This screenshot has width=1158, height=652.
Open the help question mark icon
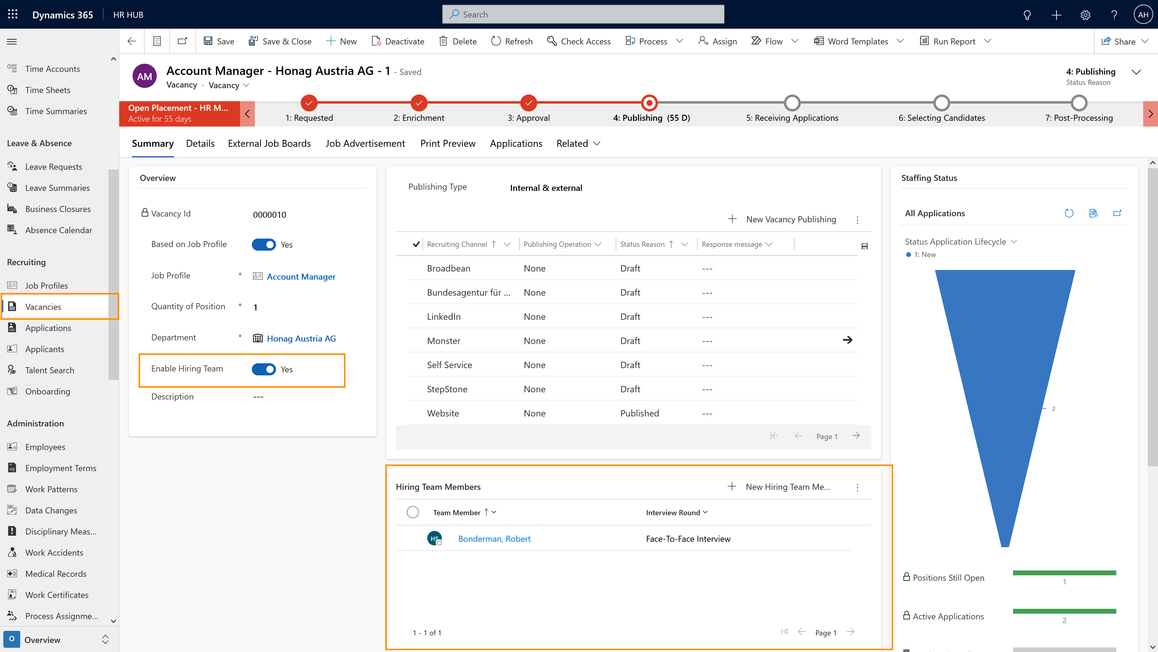pyautogui.click(x=1114, y=15)
